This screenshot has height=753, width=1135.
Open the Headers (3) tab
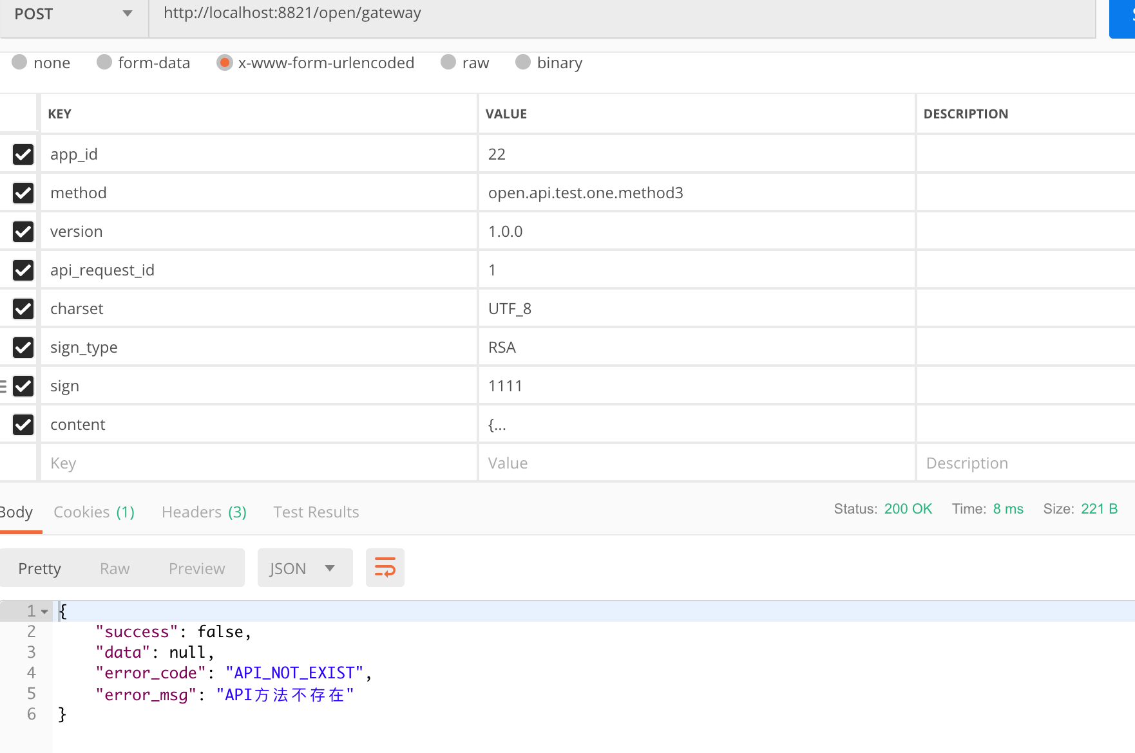point(204,512)
